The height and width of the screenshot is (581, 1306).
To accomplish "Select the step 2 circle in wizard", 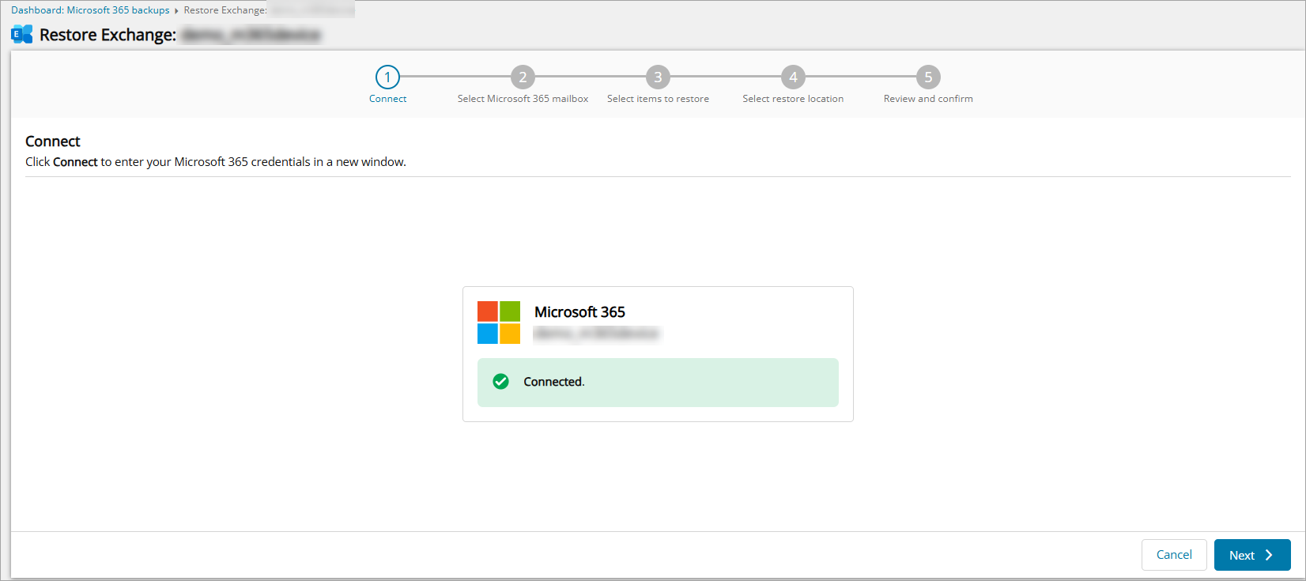I will tap(523, 77).
